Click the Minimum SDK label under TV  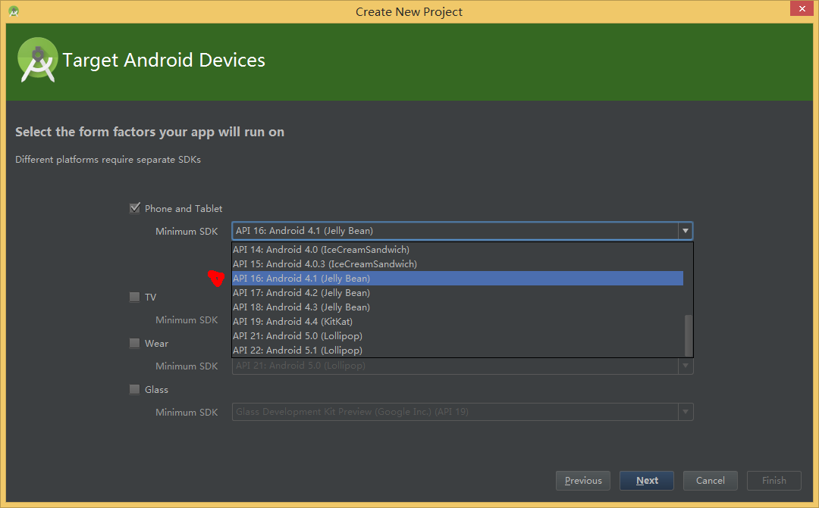pos(187,319)
